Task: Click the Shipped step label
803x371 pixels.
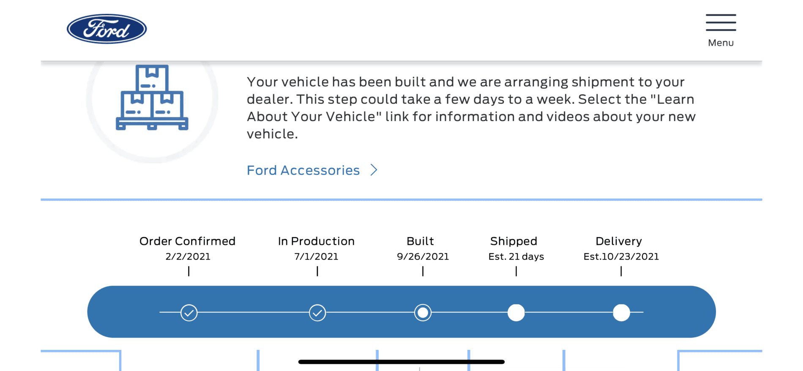Action: tap(513, 241)
